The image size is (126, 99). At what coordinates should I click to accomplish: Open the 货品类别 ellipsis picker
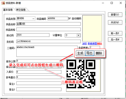(34, 19)
